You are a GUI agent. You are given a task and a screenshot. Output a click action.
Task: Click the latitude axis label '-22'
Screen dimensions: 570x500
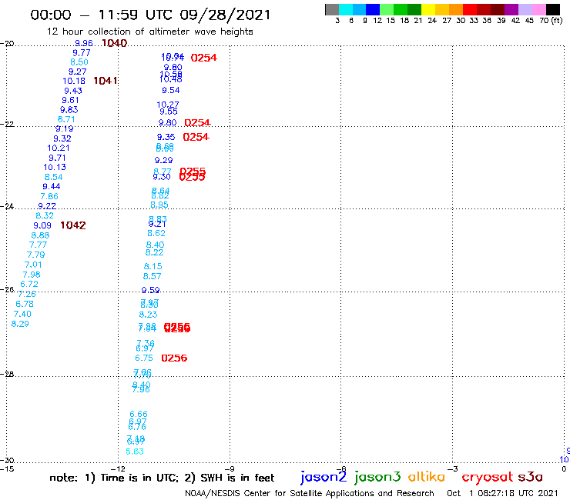click(x=7, y=125)
